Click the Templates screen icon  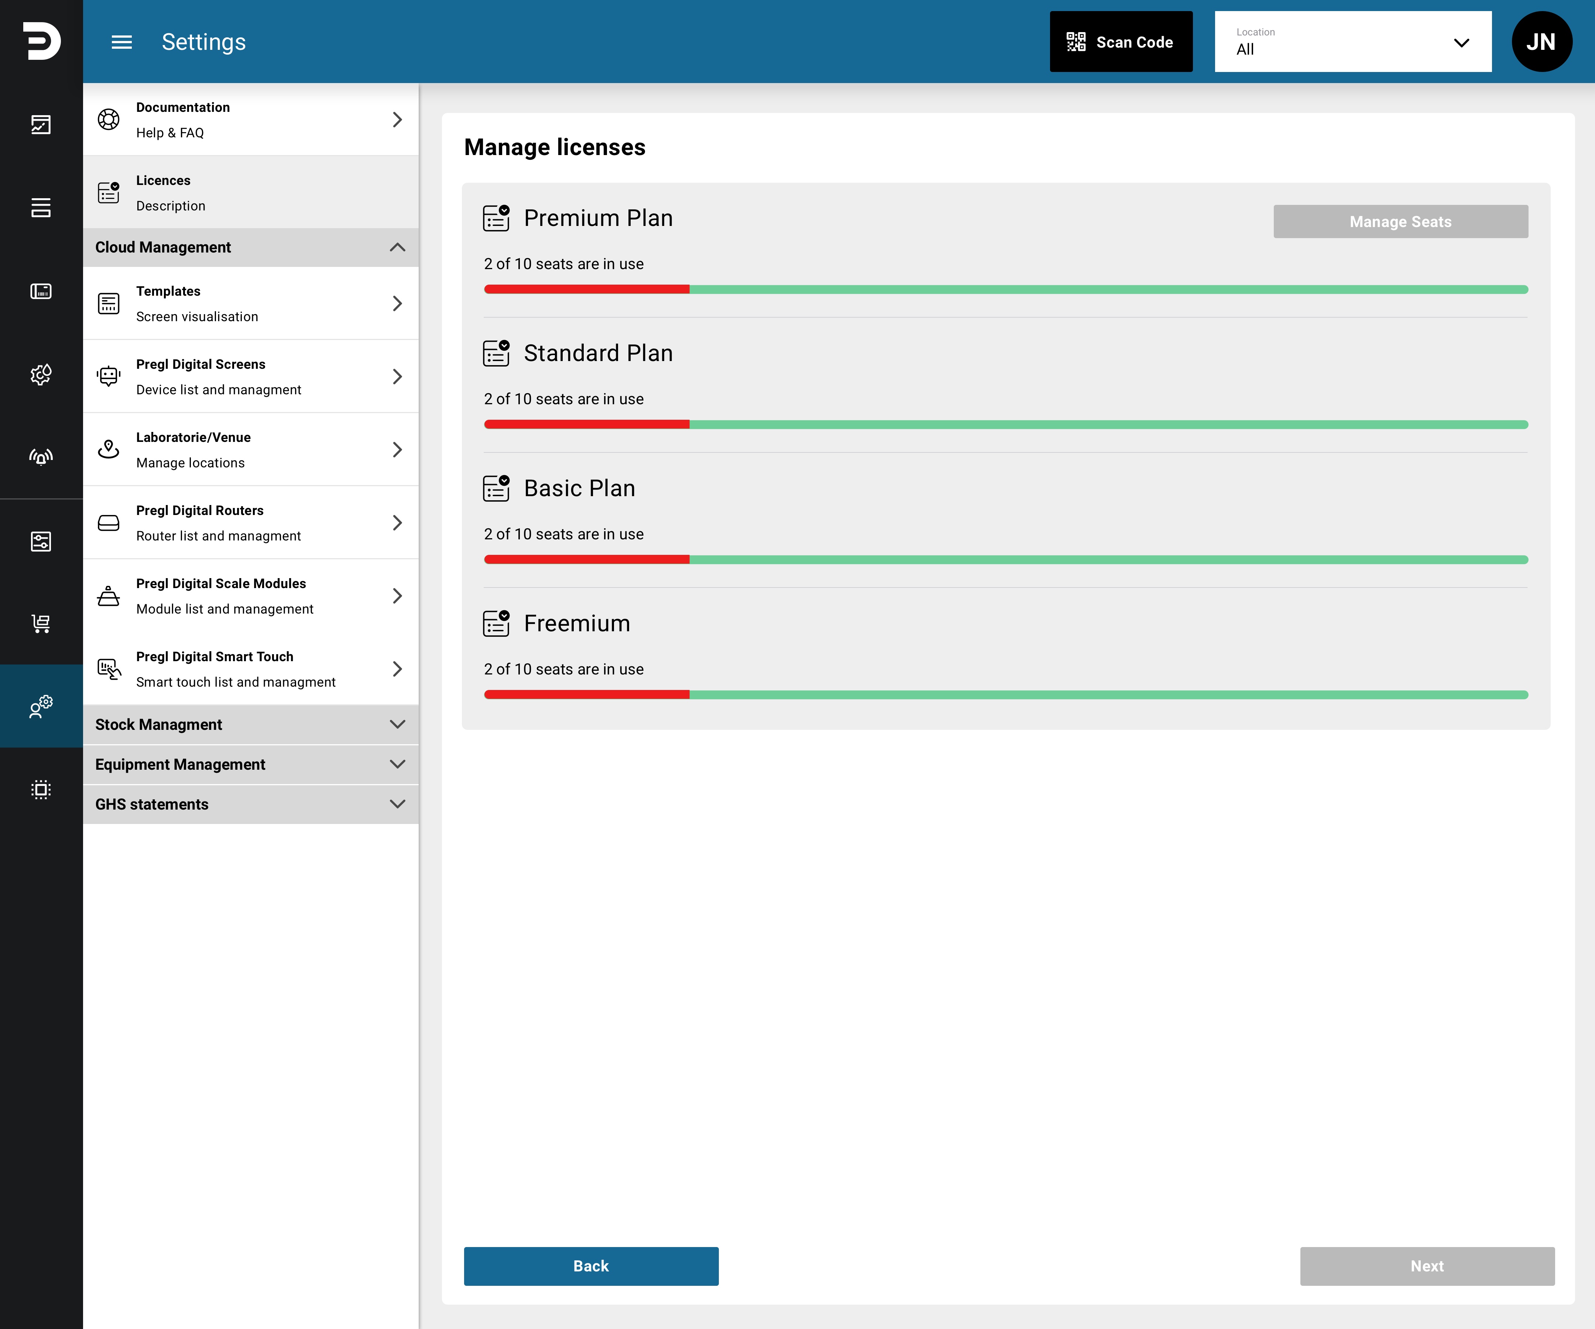[109, 304]
